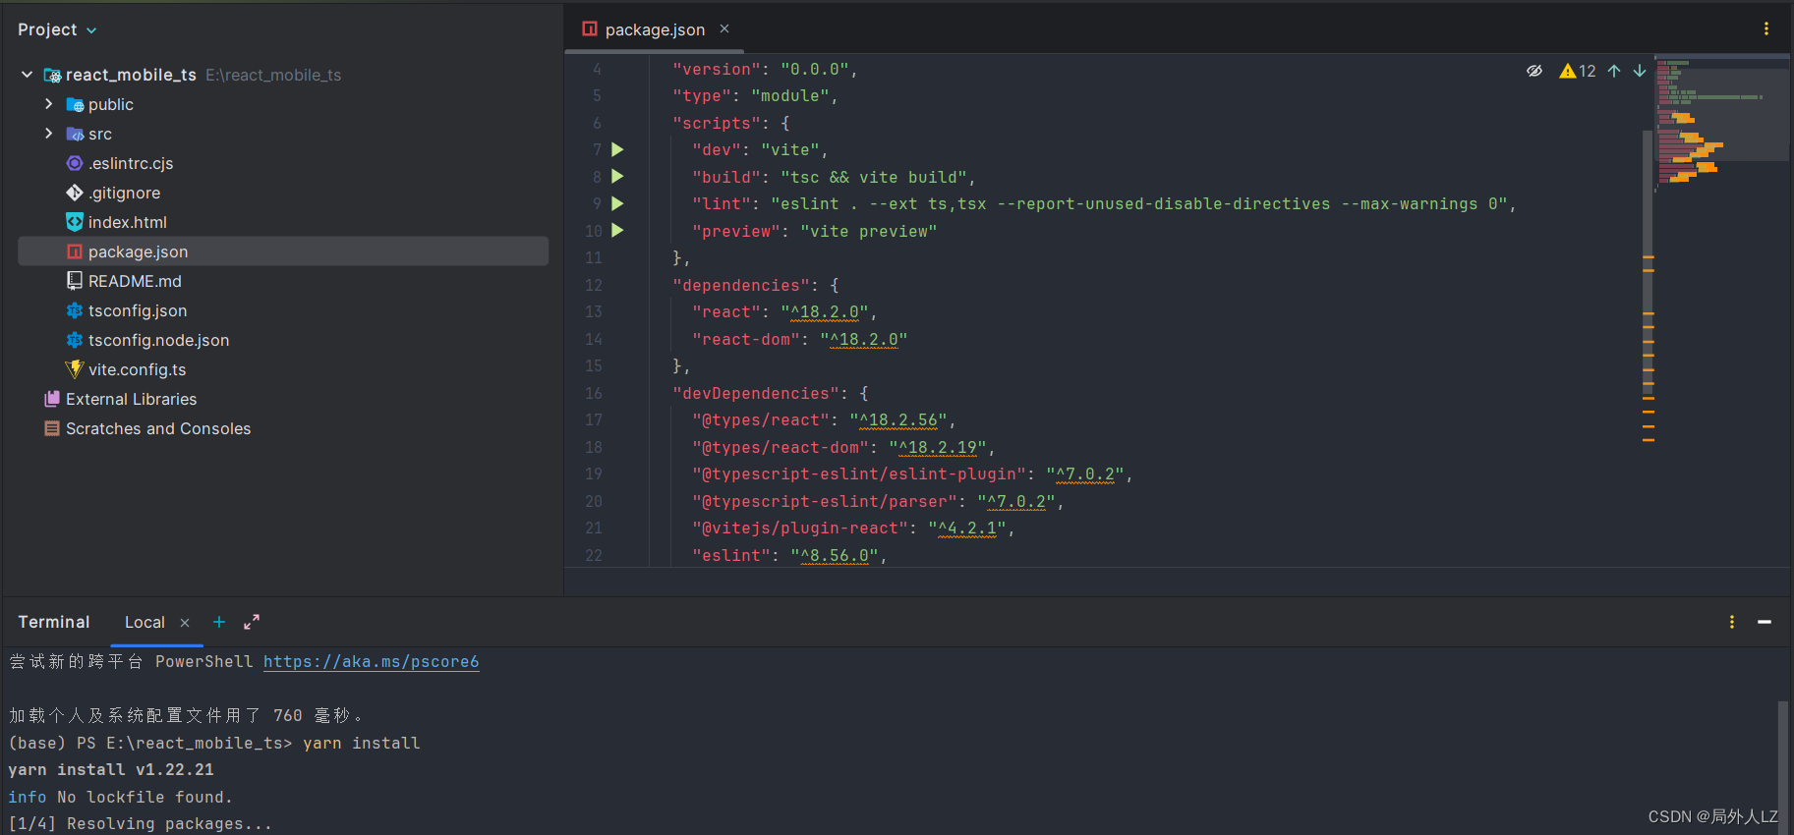This screenshot has width=1794, height=835.
Task: Expand the public folder
Action: pos(49,104)
